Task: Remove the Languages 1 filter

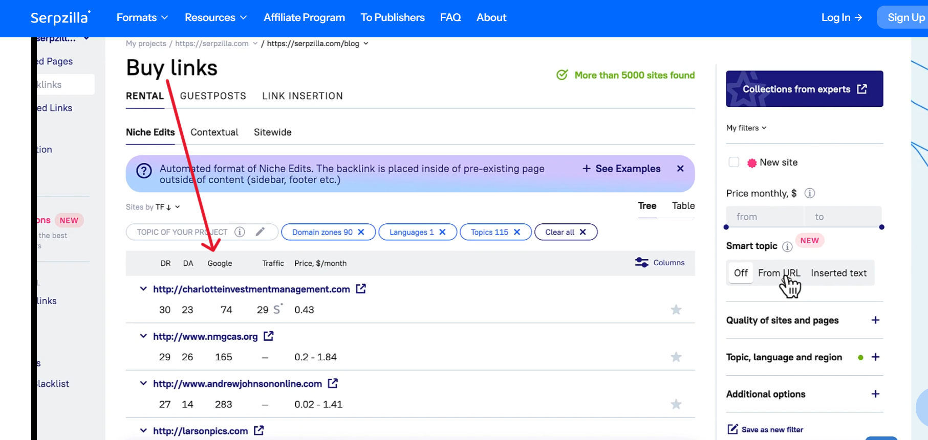Action: (x=443, y=232)
